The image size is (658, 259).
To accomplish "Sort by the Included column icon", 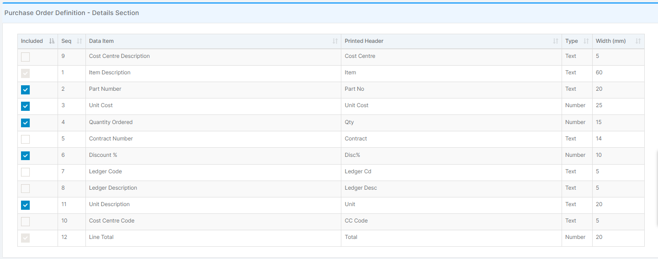I will [52, 41].
